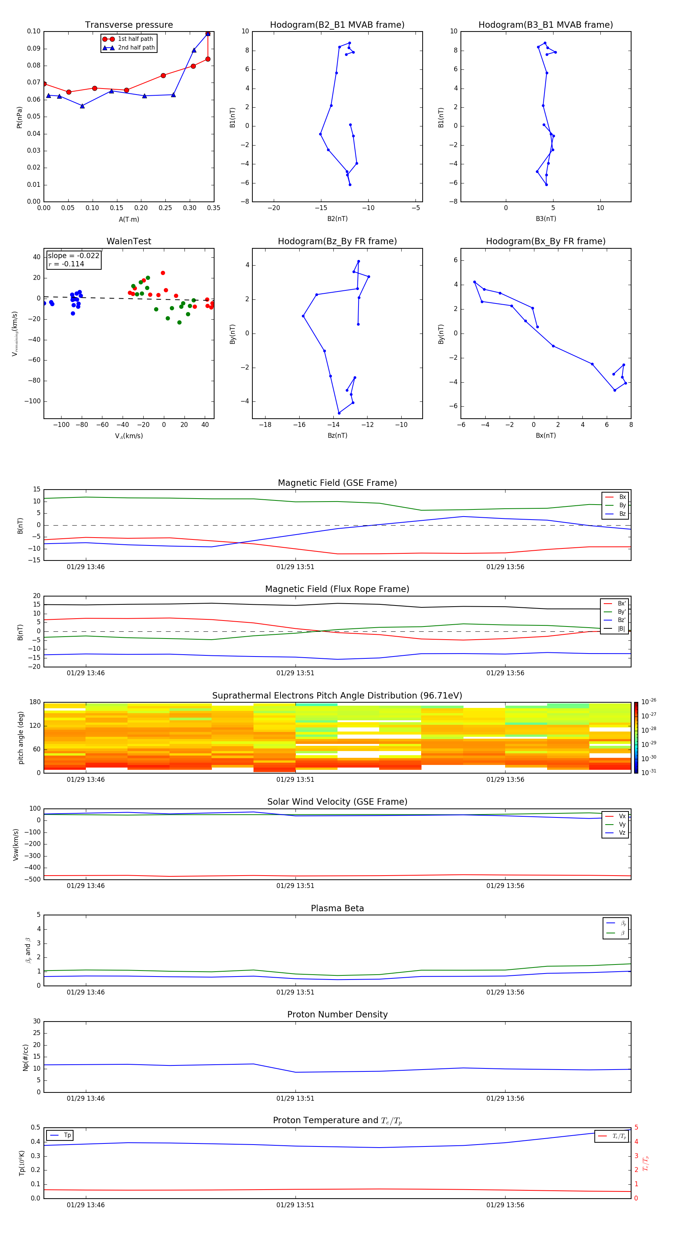Image resolution: width=675 pixels, height=1238 pixels.
Task: Click '01/29 13:51' tick under Proton Density
Action: pyautogui.click(x=295, y=1098)
